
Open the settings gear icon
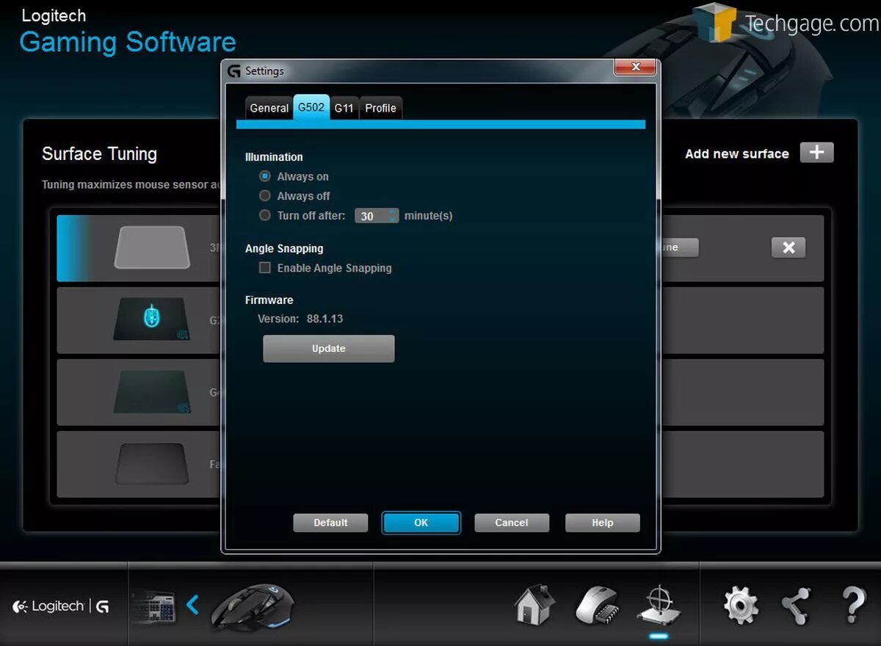point(741,606)
